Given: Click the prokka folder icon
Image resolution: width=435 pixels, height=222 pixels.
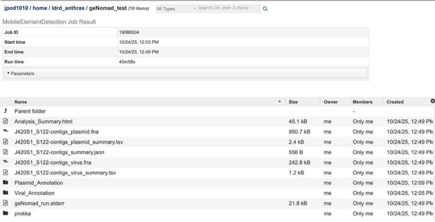Looking at the screenshot, I should pyautogui.click(x=6, y=213).
